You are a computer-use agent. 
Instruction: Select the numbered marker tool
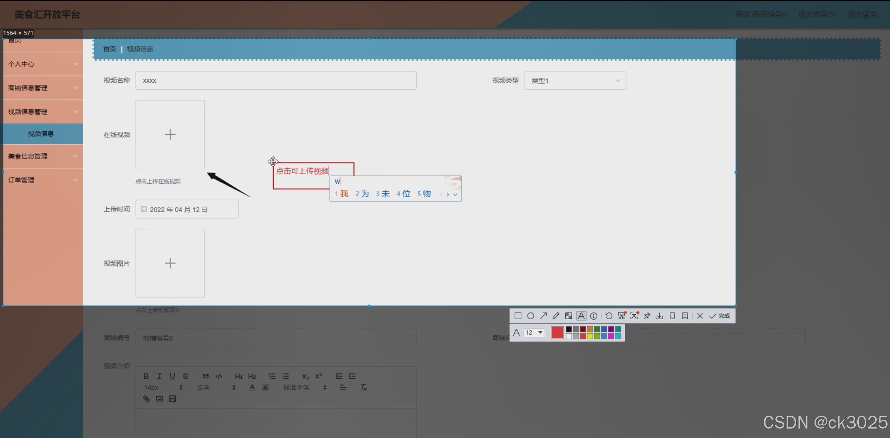(x=594, y=316)
